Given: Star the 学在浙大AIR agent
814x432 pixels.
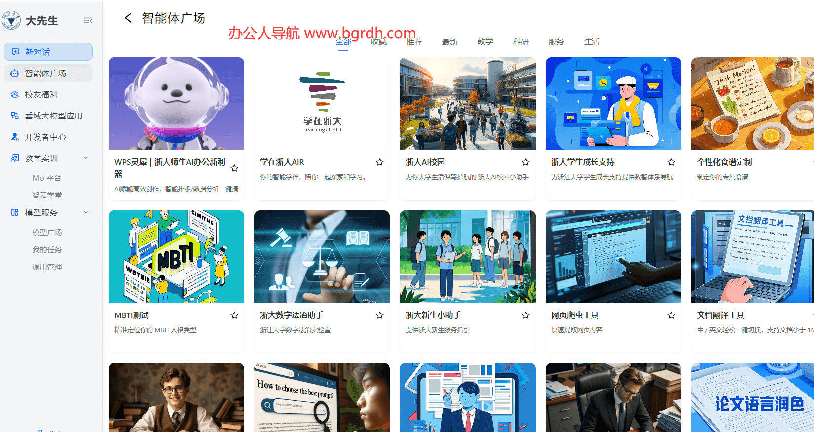Looking at the screenshot, I should (x=380, y=162).
